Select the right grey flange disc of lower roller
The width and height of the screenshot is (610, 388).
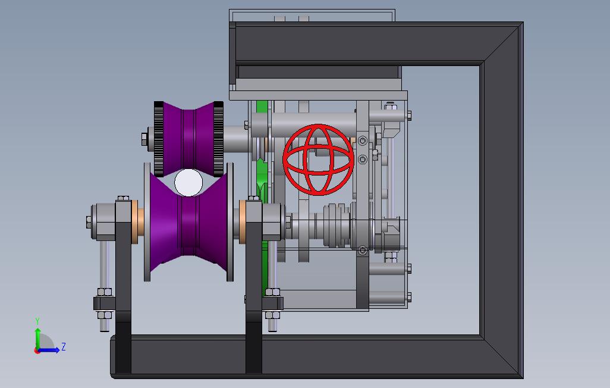coord(230,222)
